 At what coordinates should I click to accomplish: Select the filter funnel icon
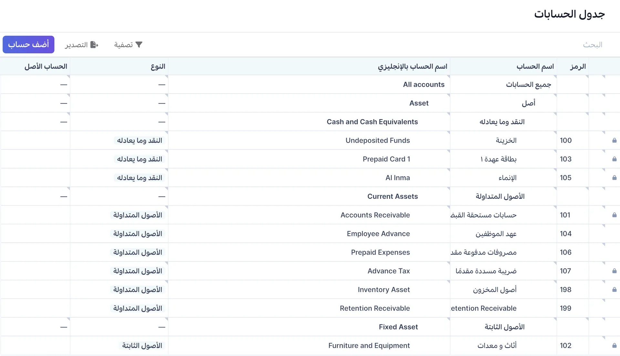(x=139, y=45)
